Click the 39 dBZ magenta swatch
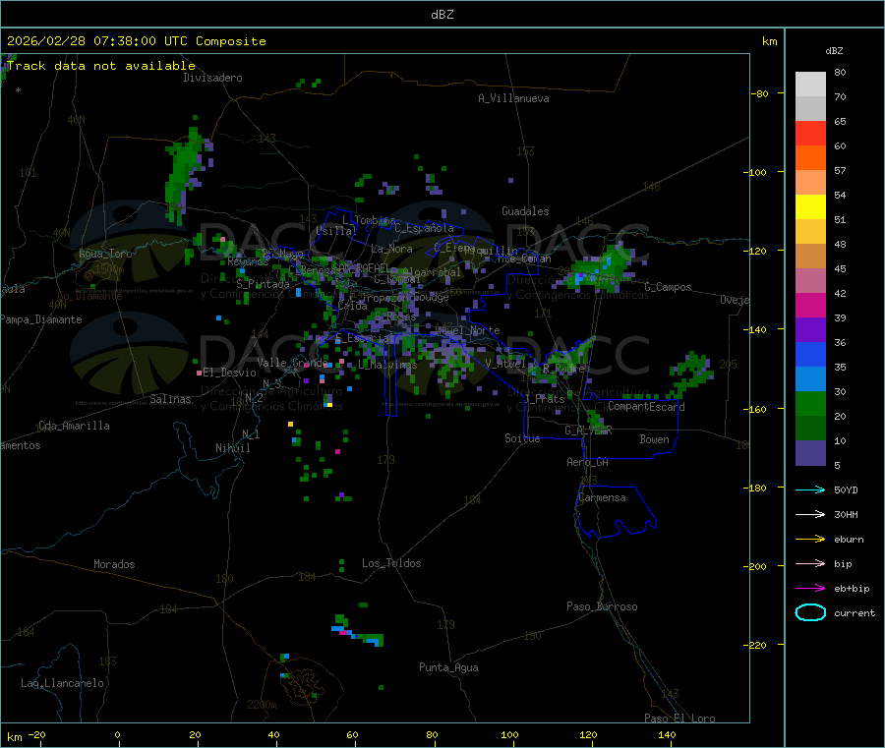 click(x=810, y=305)
